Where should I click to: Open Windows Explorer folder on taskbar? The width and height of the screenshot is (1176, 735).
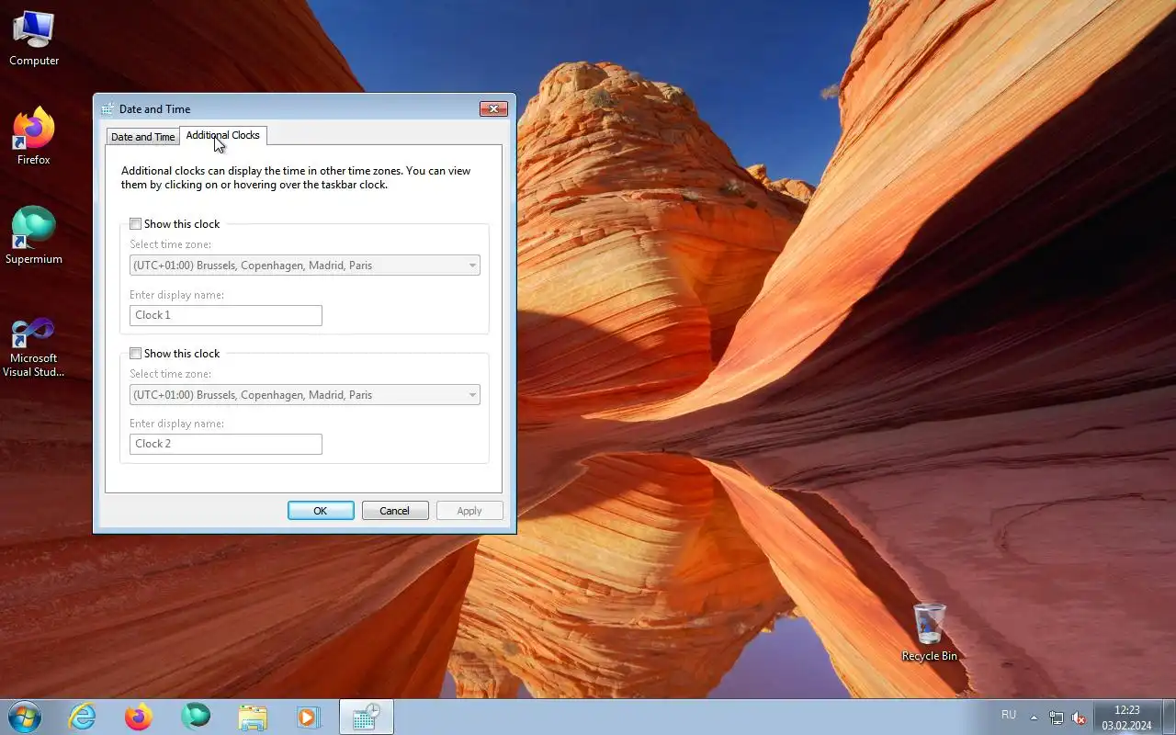point(253,717)
